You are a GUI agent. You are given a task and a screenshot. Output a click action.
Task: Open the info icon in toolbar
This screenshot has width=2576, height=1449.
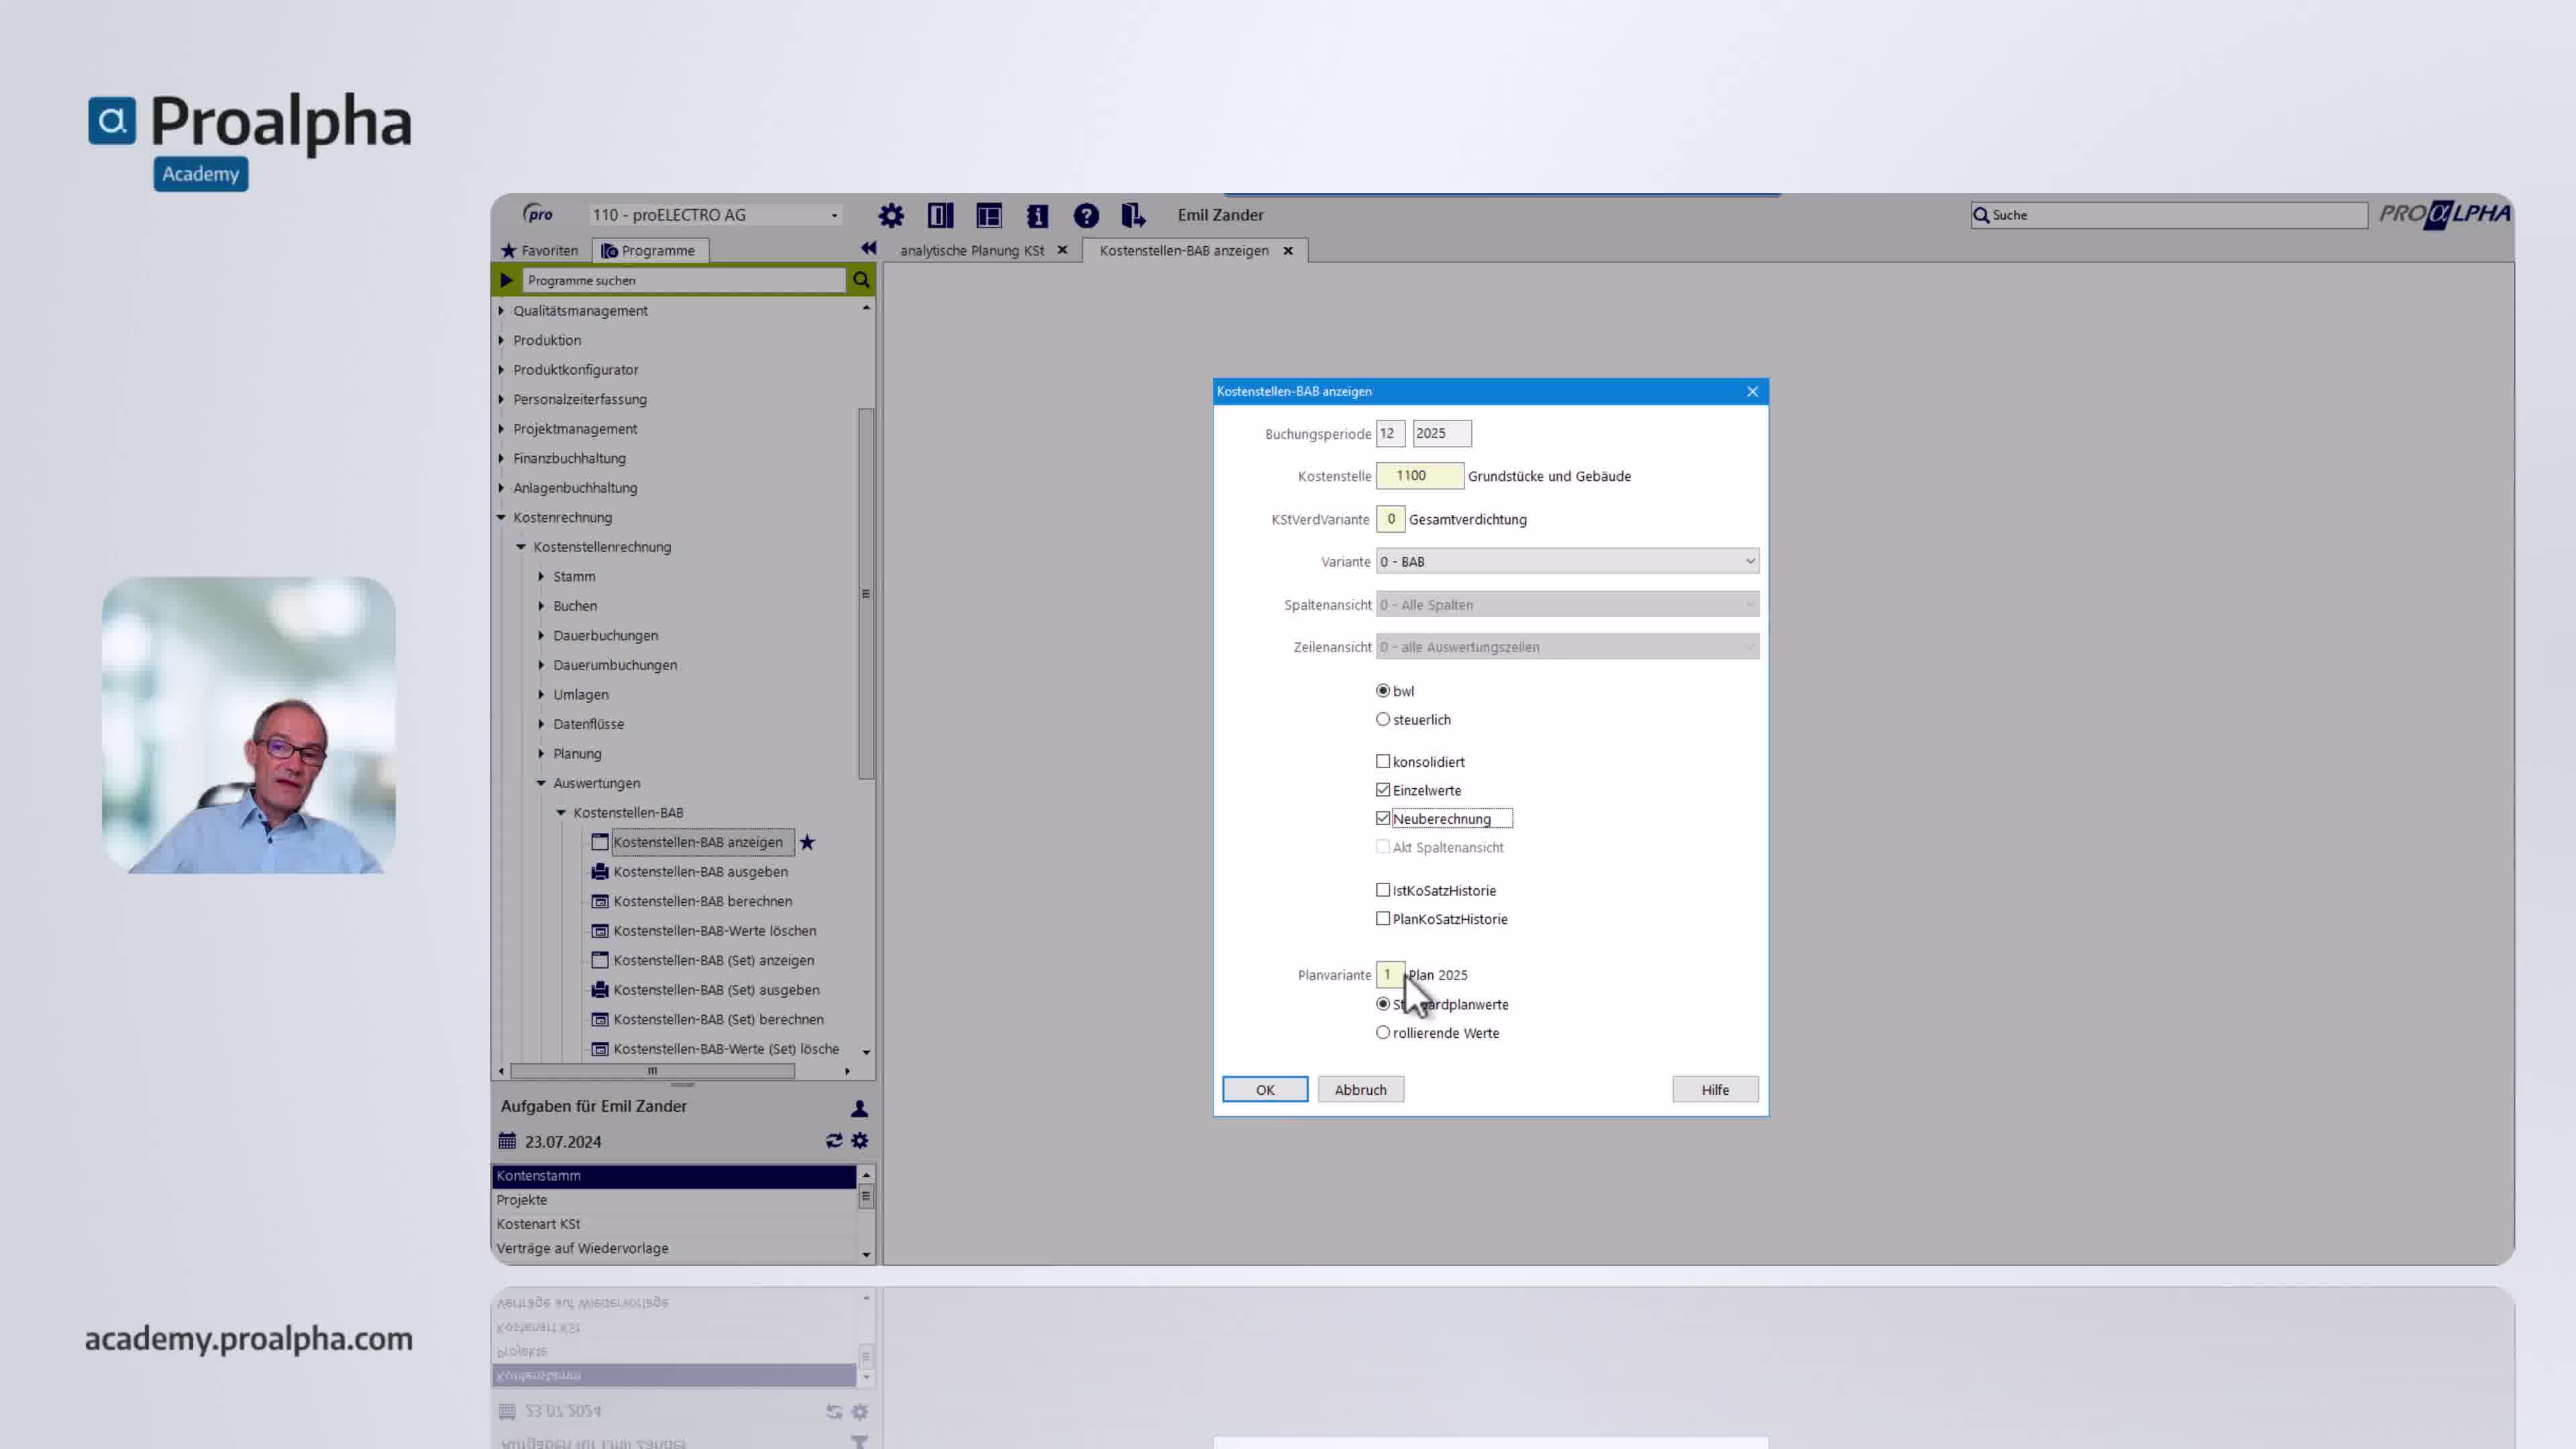pos(1037,215)
